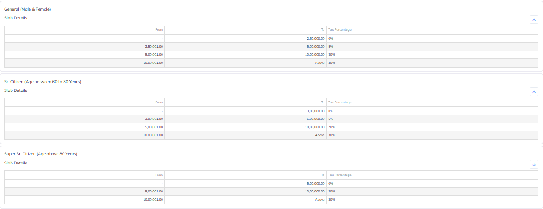This screenshot has width=543, height=209.
Task: Click the Sr. Citizen (Age between 60 to 80 Years) title
Action: click(42, 82)
